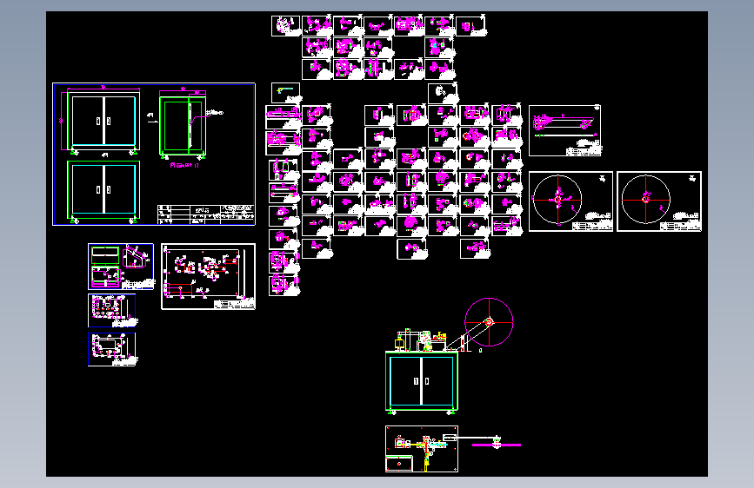
Task: Click the green side-view cabinet drawing
Action: tap(183, 126)
